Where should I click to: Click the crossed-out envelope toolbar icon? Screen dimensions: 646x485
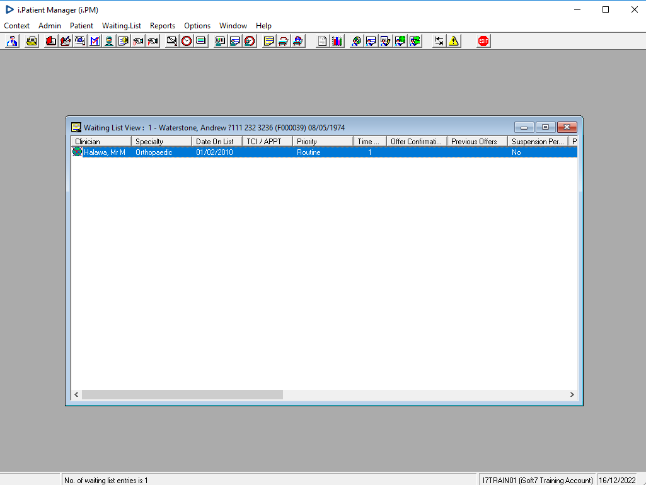coord(172,41)
